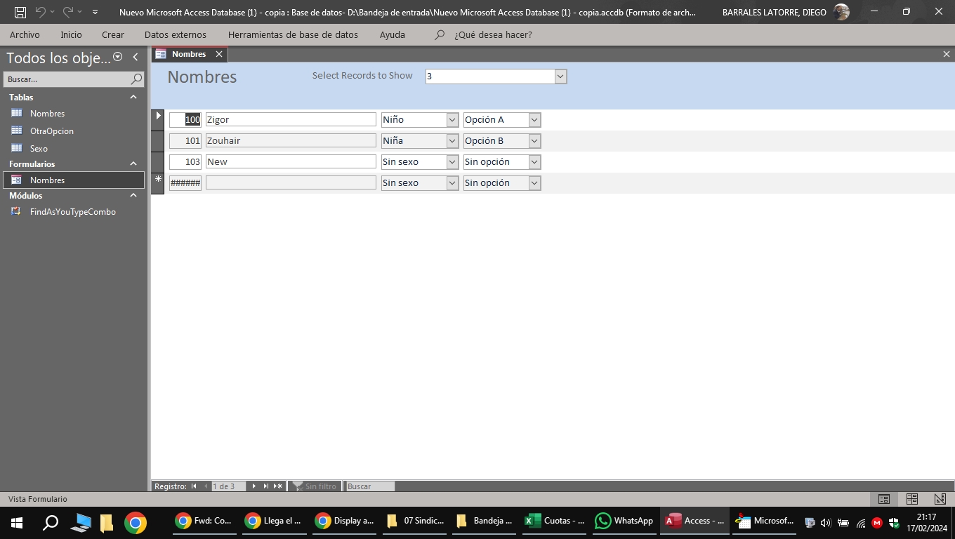
Task: Go to next record button
Action: tap(253, 486)
